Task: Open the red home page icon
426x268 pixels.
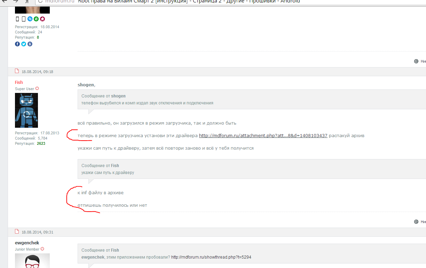Action: click(x=42, y=19)
